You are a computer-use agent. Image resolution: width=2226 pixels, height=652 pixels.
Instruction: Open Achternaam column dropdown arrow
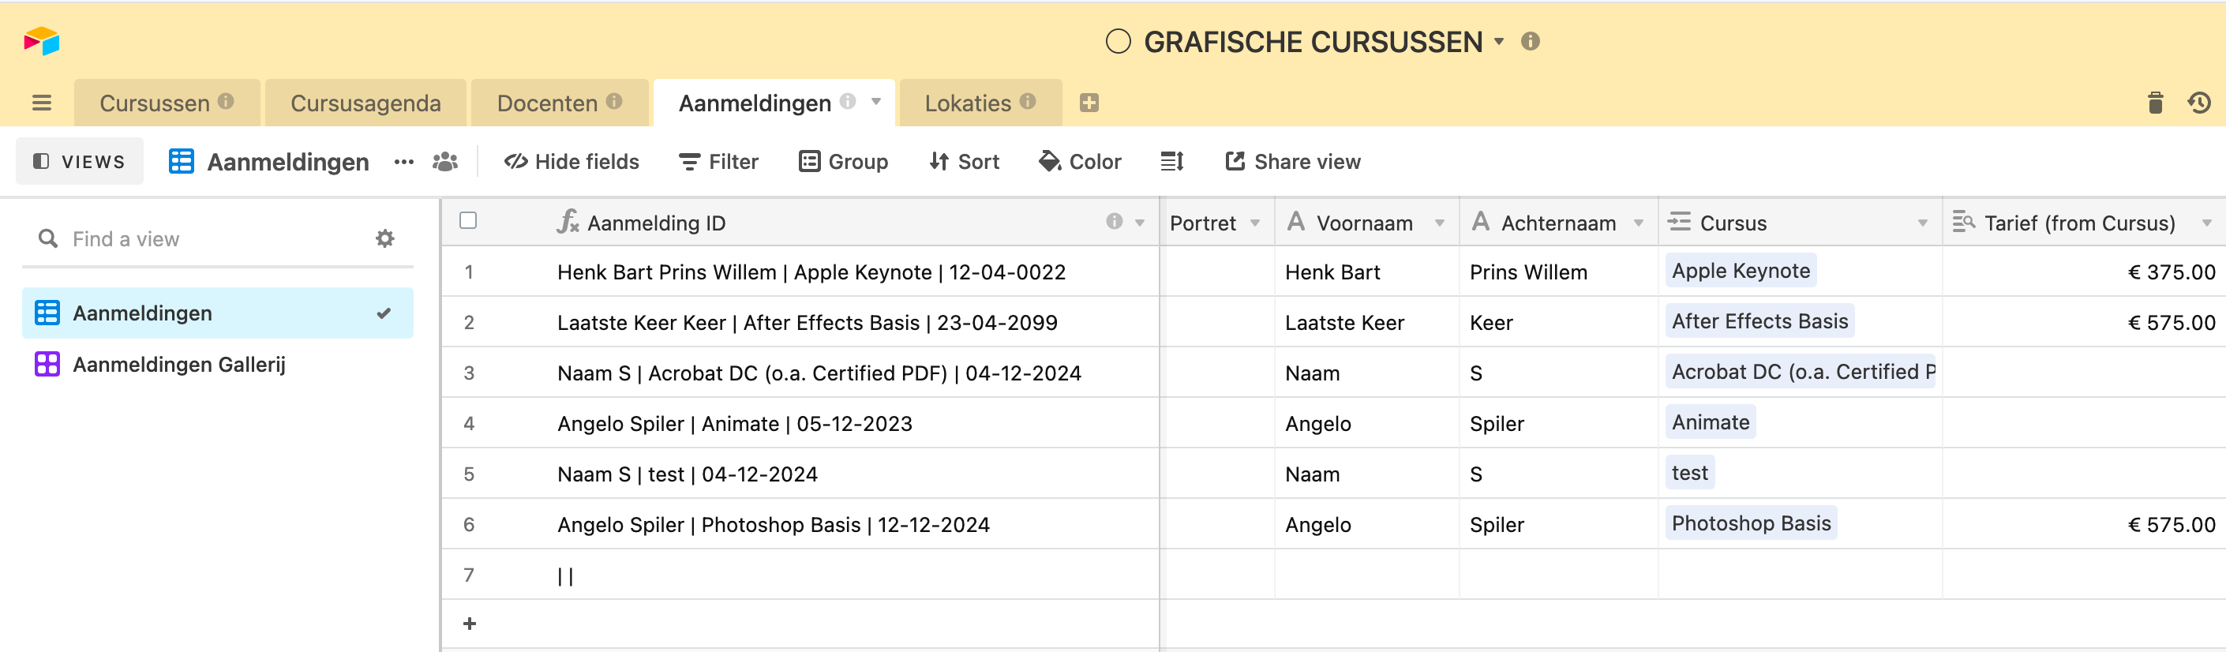click(x=1639, y=223)
